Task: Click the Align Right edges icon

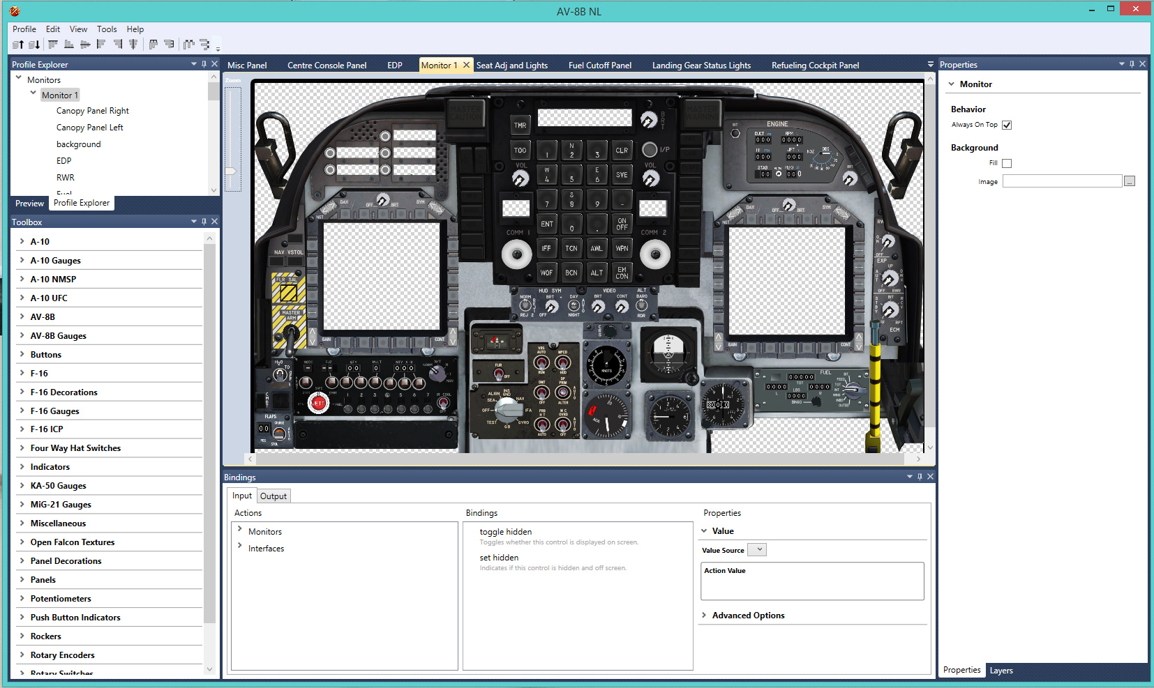Action: coord(118,45)
